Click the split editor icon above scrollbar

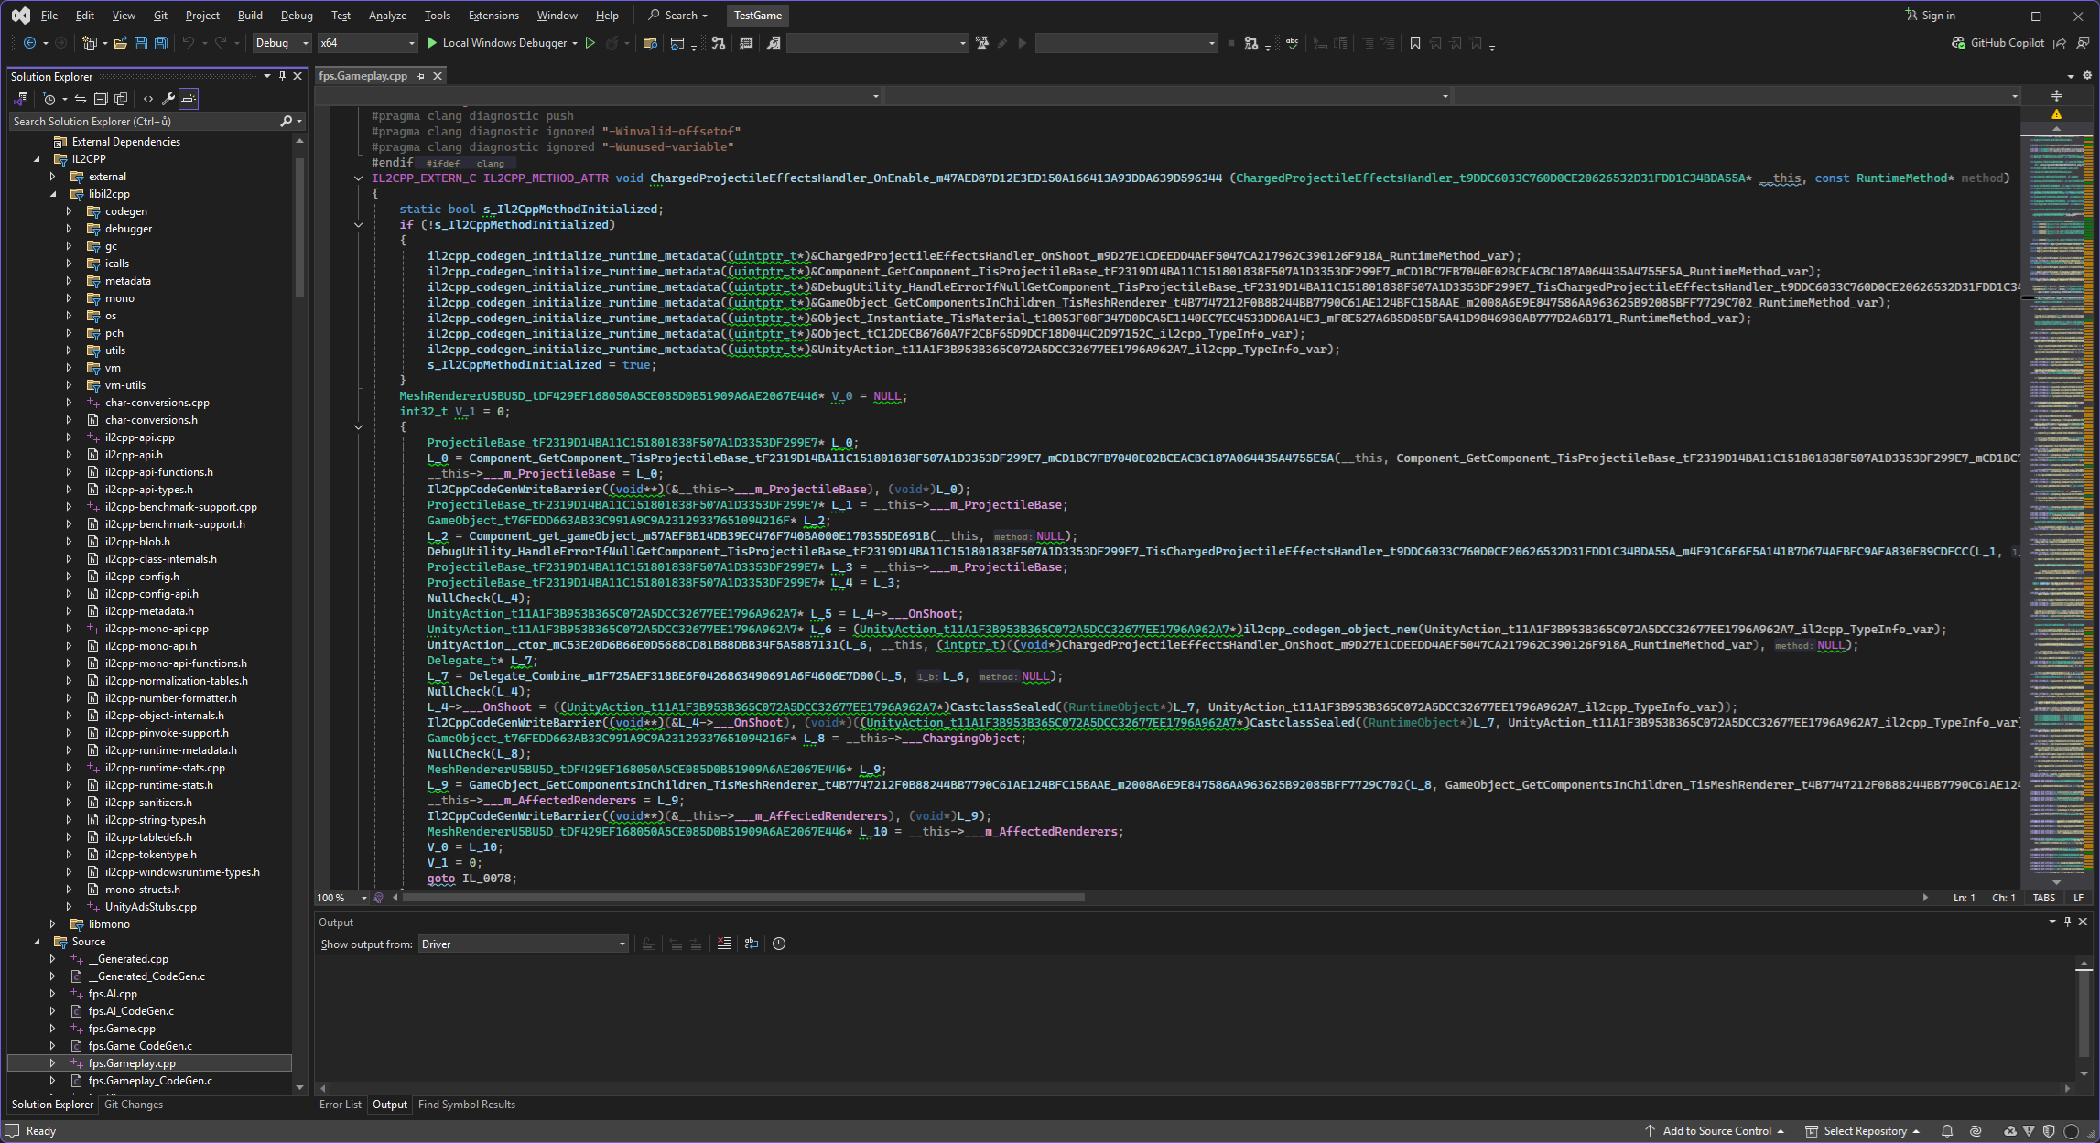[2056, 96]
